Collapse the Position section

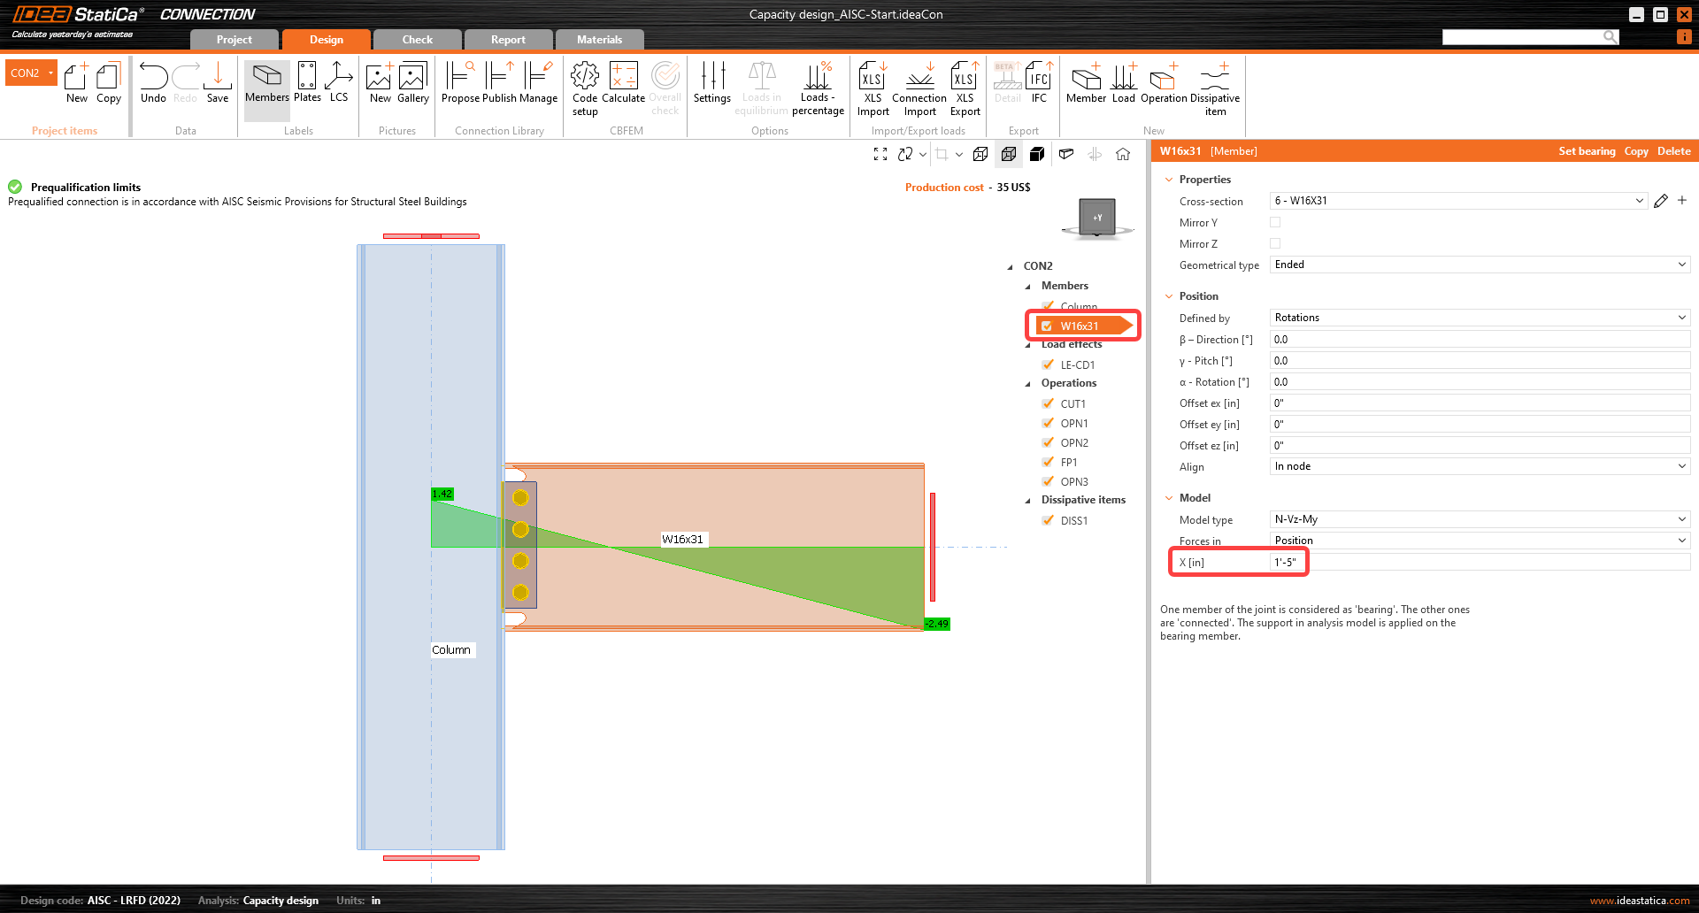coord(1169,296)
